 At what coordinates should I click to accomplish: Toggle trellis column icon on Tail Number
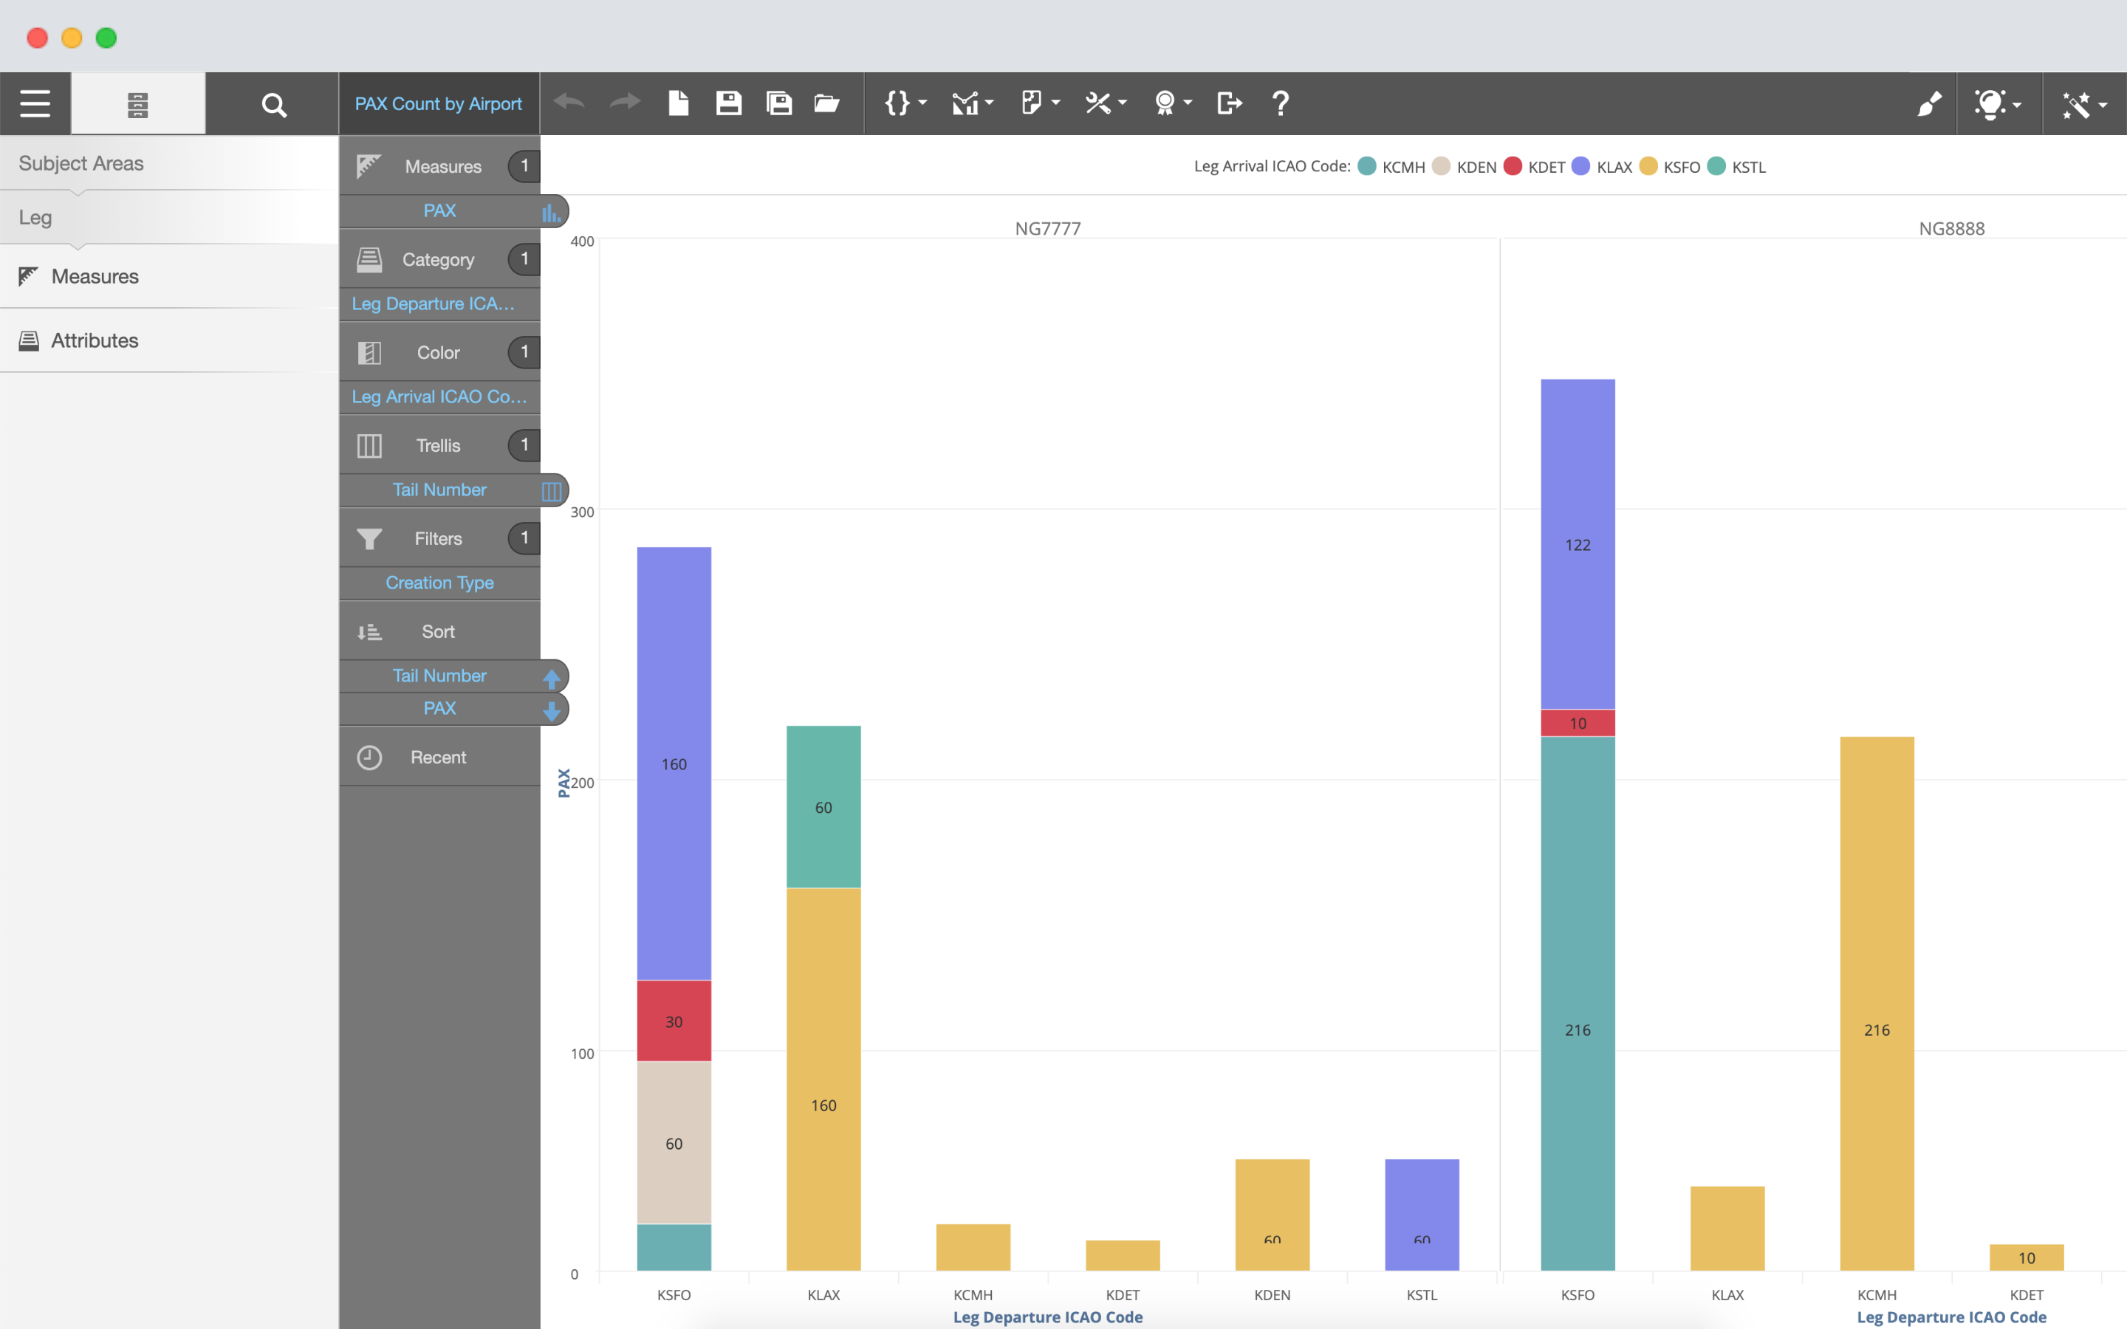551,491
